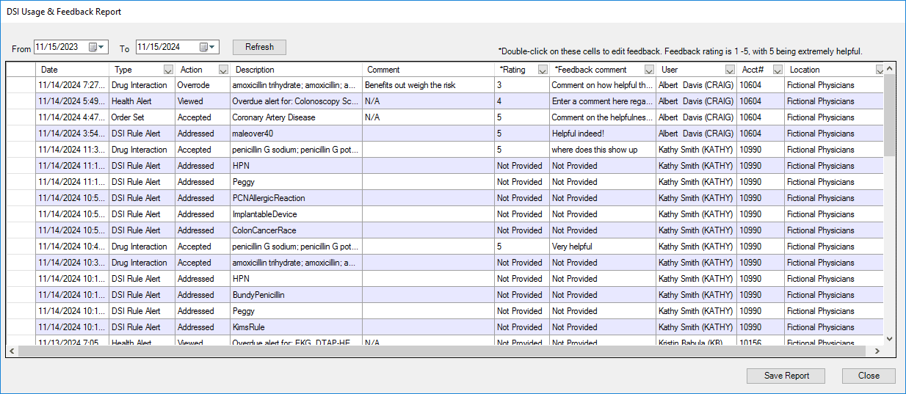Open the Acct# column filter
This screenshot has width=906, height=394.
[x=778, y=70]
